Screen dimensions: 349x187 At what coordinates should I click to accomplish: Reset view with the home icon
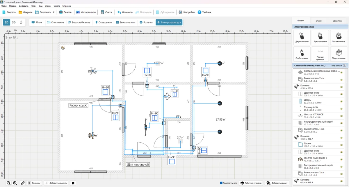(73, 183)
